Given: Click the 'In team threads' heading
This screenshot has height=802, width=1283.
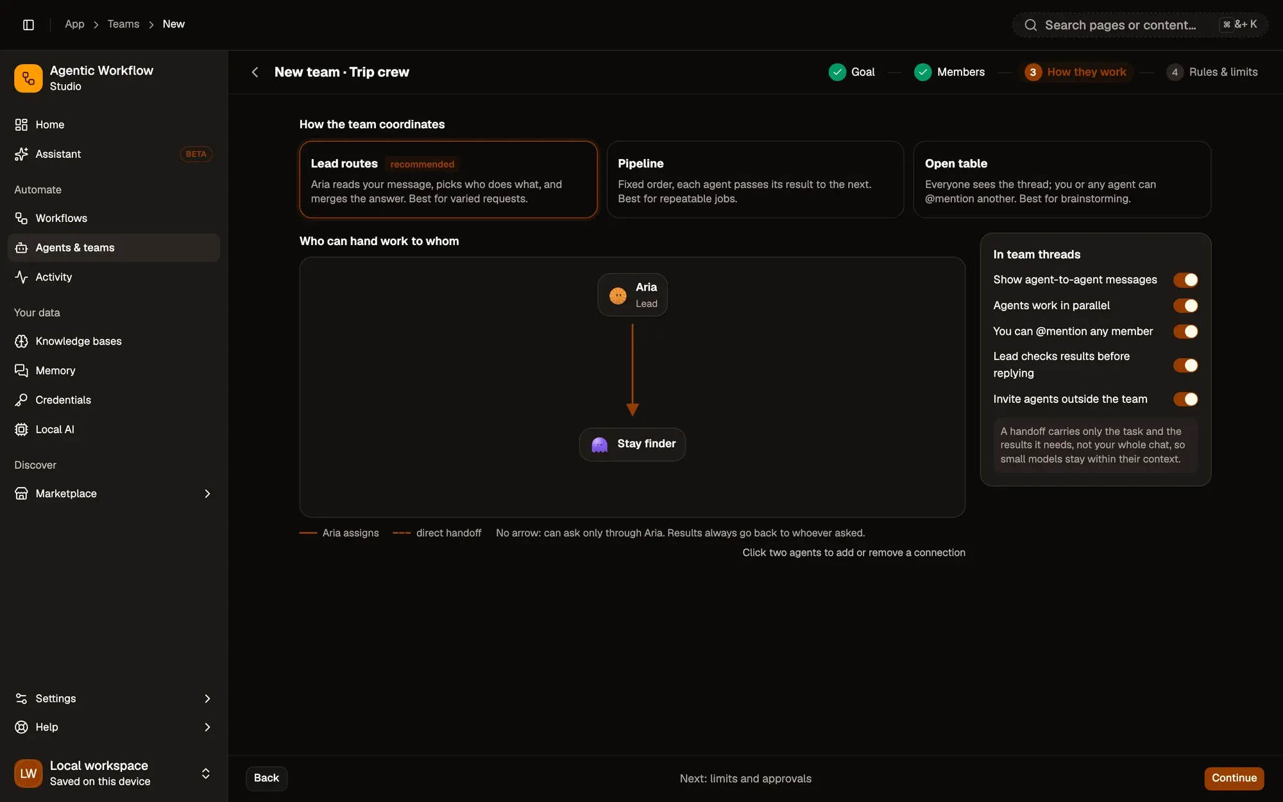Looking at the screenshot, I should [x=1037, y=255].
